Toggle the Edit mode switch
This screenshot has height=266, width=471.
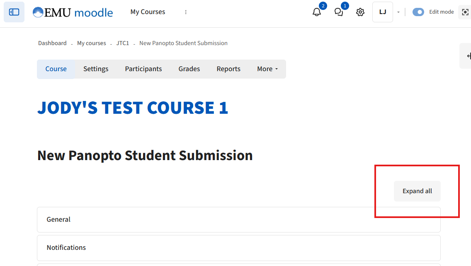(x=418, y=12)
